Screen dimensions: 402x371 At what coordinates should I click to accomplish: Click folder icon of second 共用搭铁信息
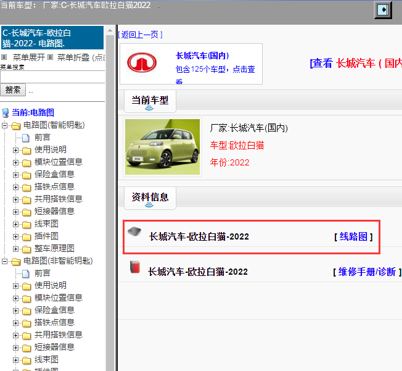tap(27, 336)
